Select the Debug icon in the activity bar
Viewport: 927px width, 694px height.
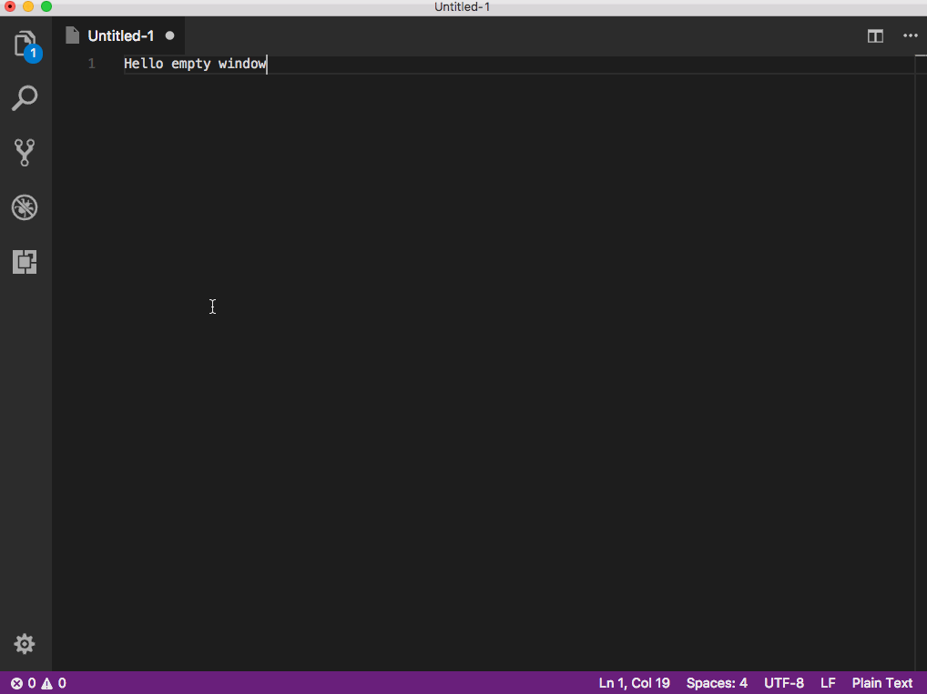(x=25, y=206)
